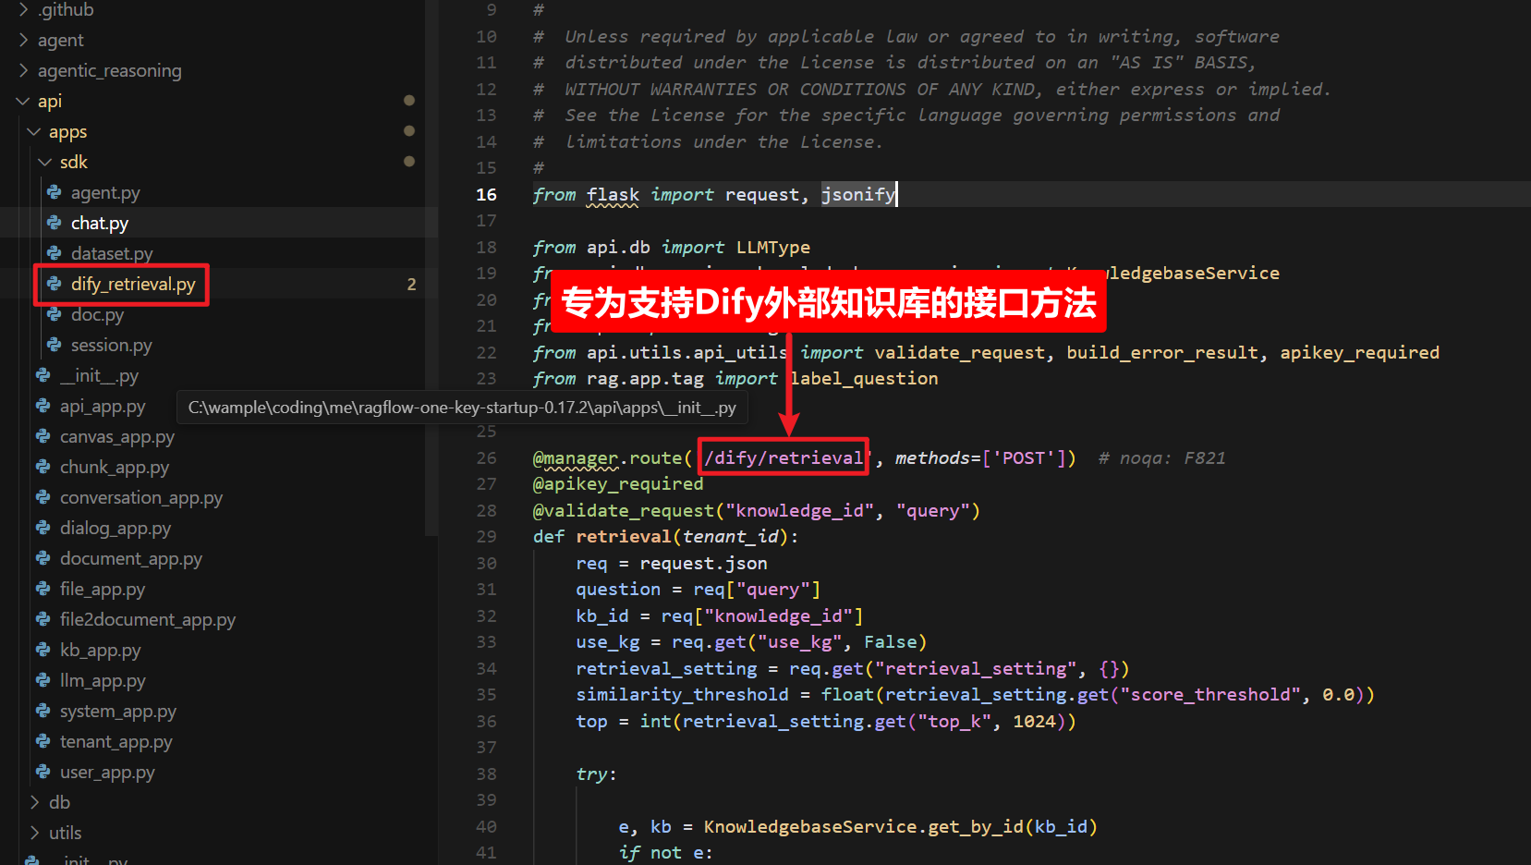Click the Python icon of dialog_app.py
This screenshot has height=865, width=1531.
click(x=43, y=528)
